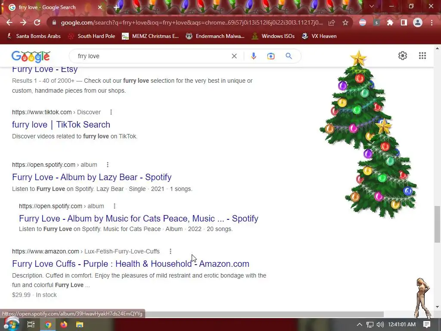Screen dimensions: 441x331
Task: Clear the search query with the X
Action: pyautogui.click(x=234, y=56)
